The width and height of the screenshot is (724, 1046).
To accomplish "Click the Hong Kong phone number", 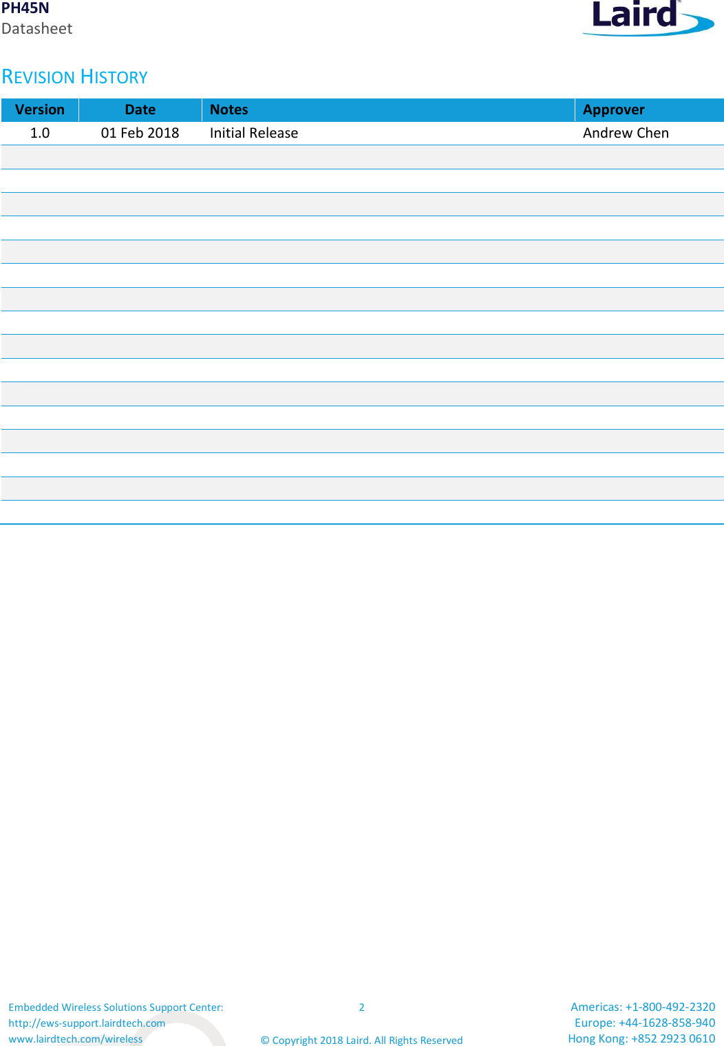I will point(641,1038).
